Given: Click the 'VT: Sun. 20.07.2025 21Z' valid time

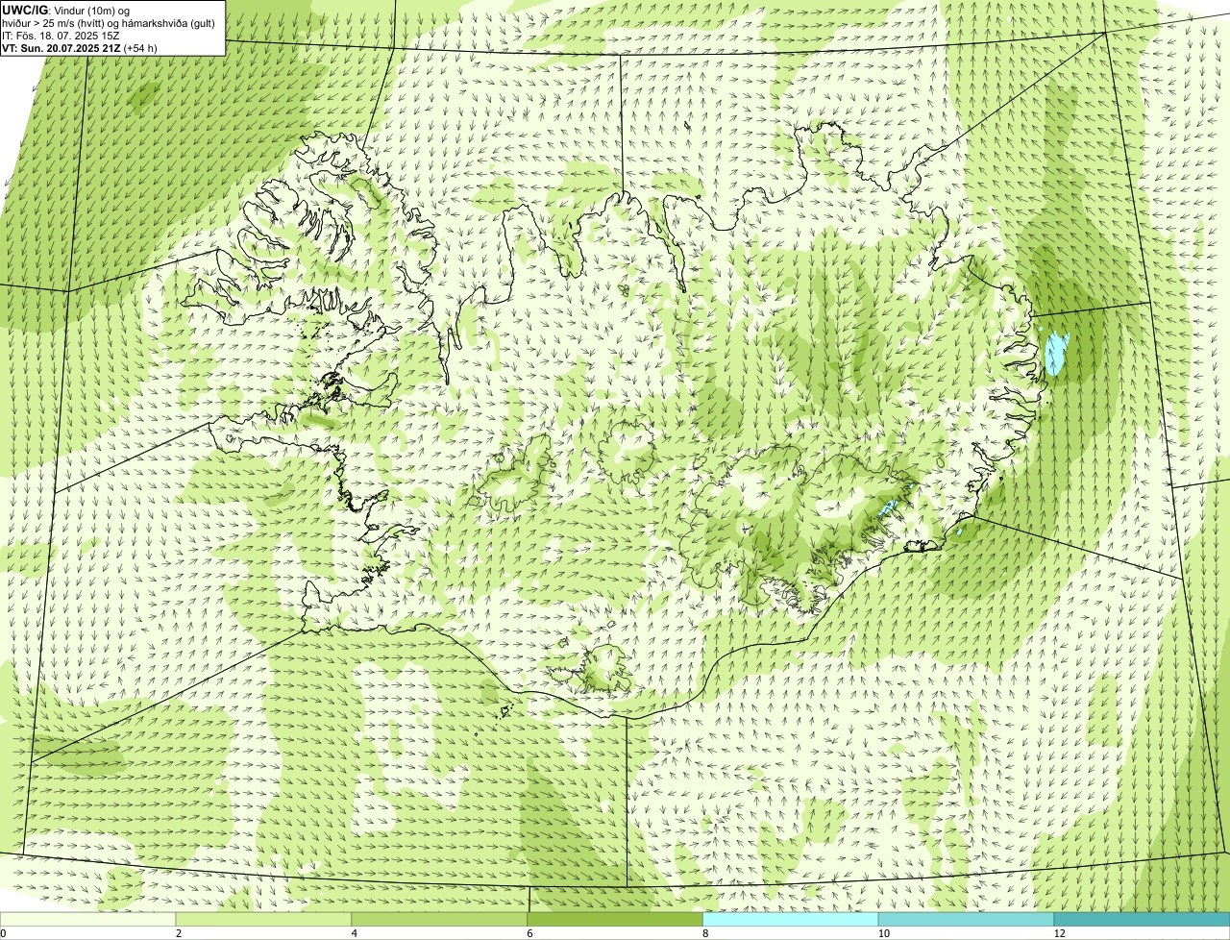Looking at the screenshot, I should [x=61, y=47].
